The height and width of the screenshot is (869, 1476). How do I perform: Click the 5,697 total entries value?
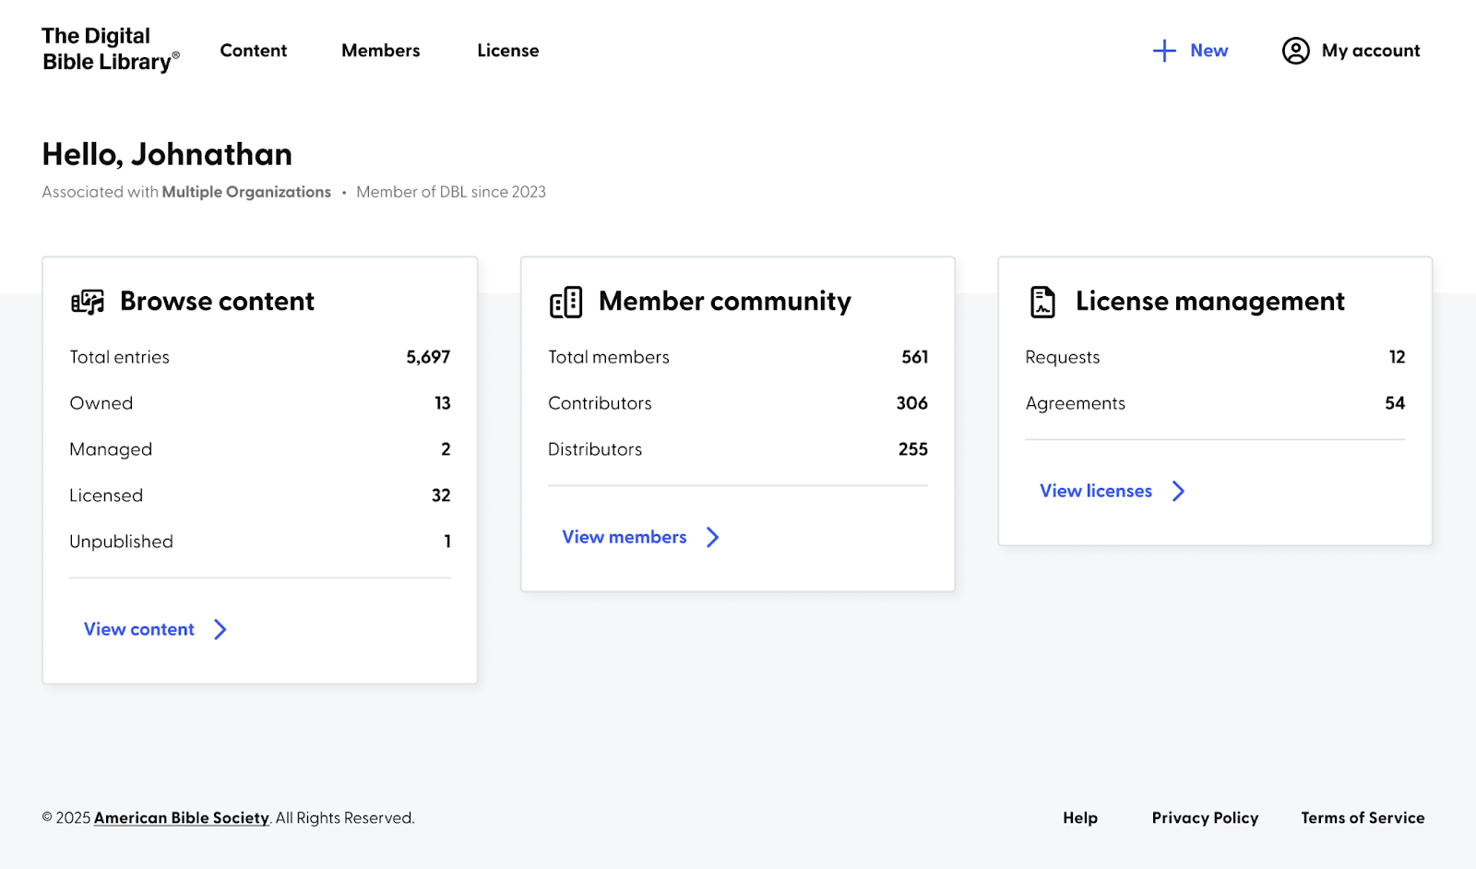pyautogui.click(x=428, y=357)
